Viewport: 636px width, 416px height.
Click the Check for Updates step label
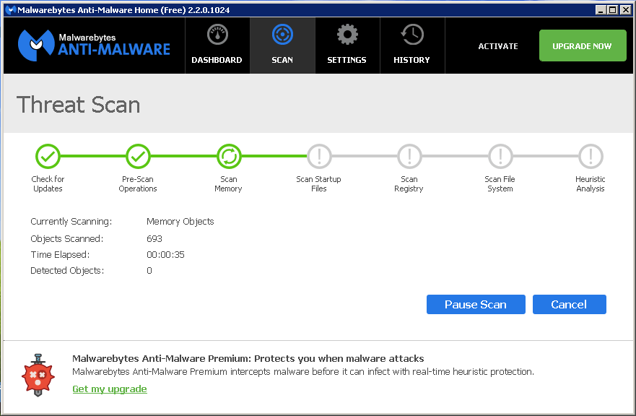click(x=48, y=184)
